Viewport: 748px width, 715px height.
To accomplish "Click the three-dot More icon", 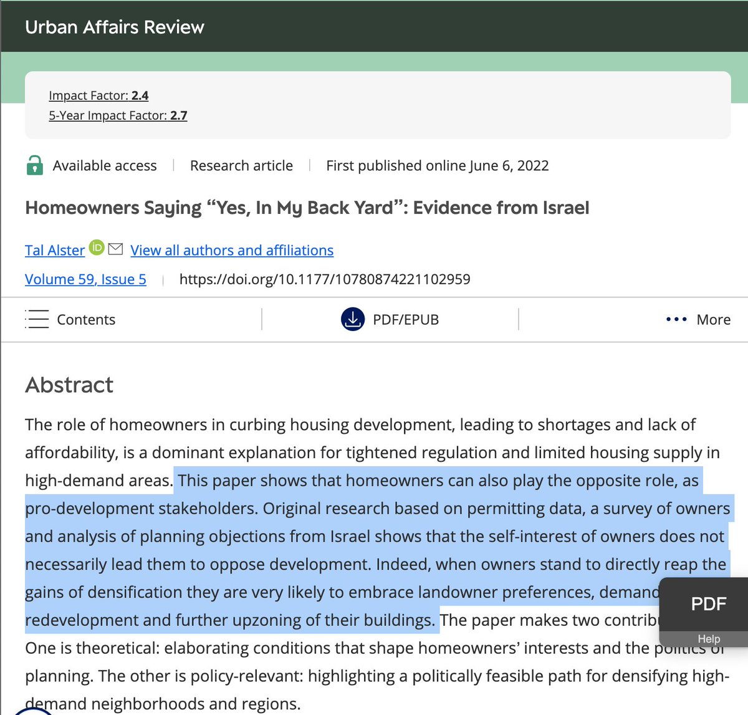I will click(x=676, y=319).
